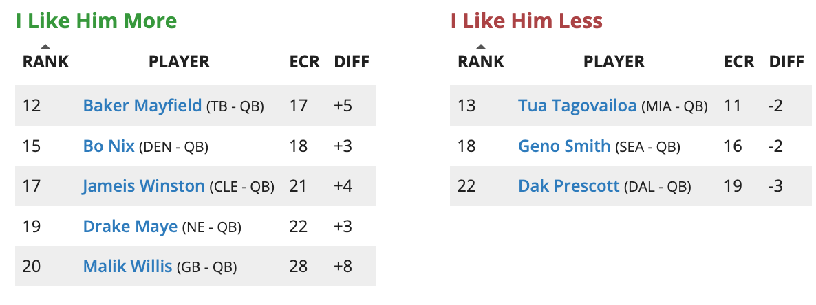Viewport: 816px width, 305px height.
Task: Open Geno Smith player page
Action: (564, 146)
